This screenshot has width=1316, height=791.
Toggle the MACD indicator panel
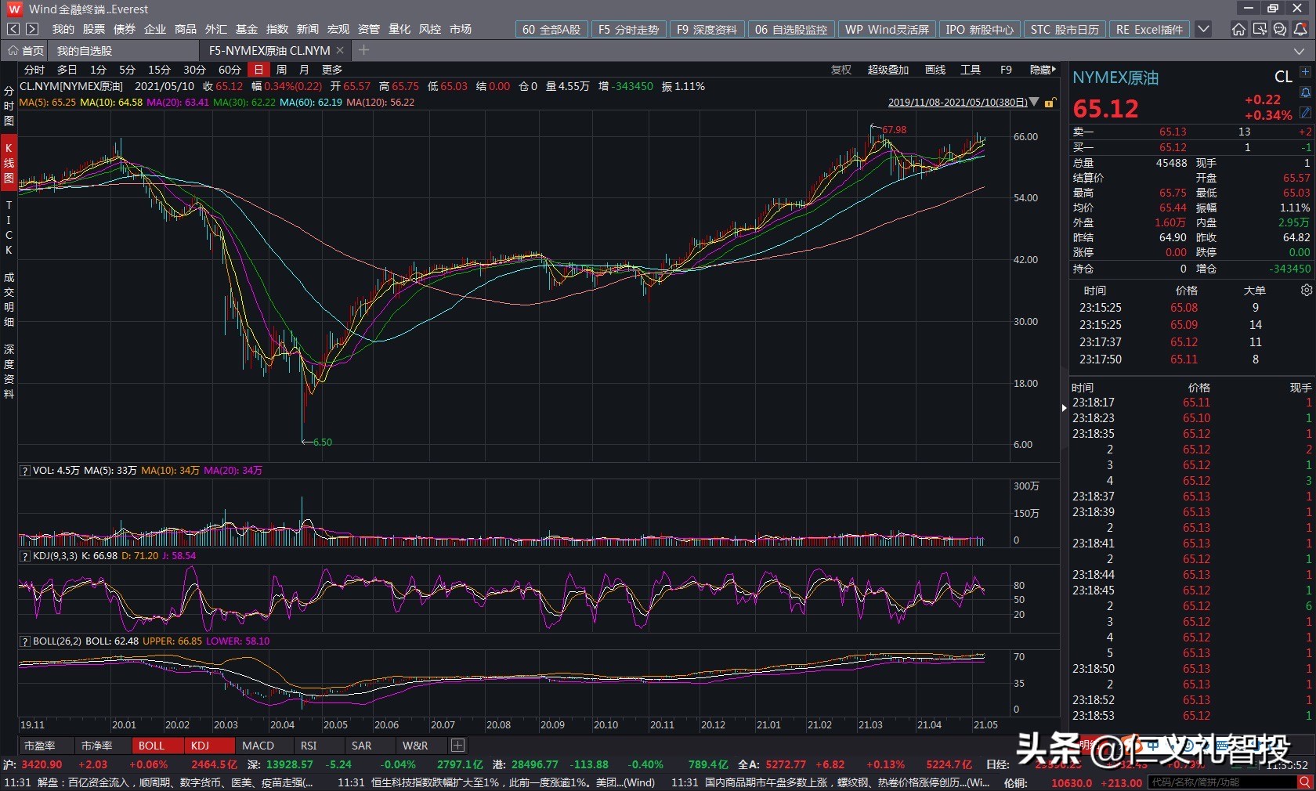pyautogui.click(x=258, y=746)
